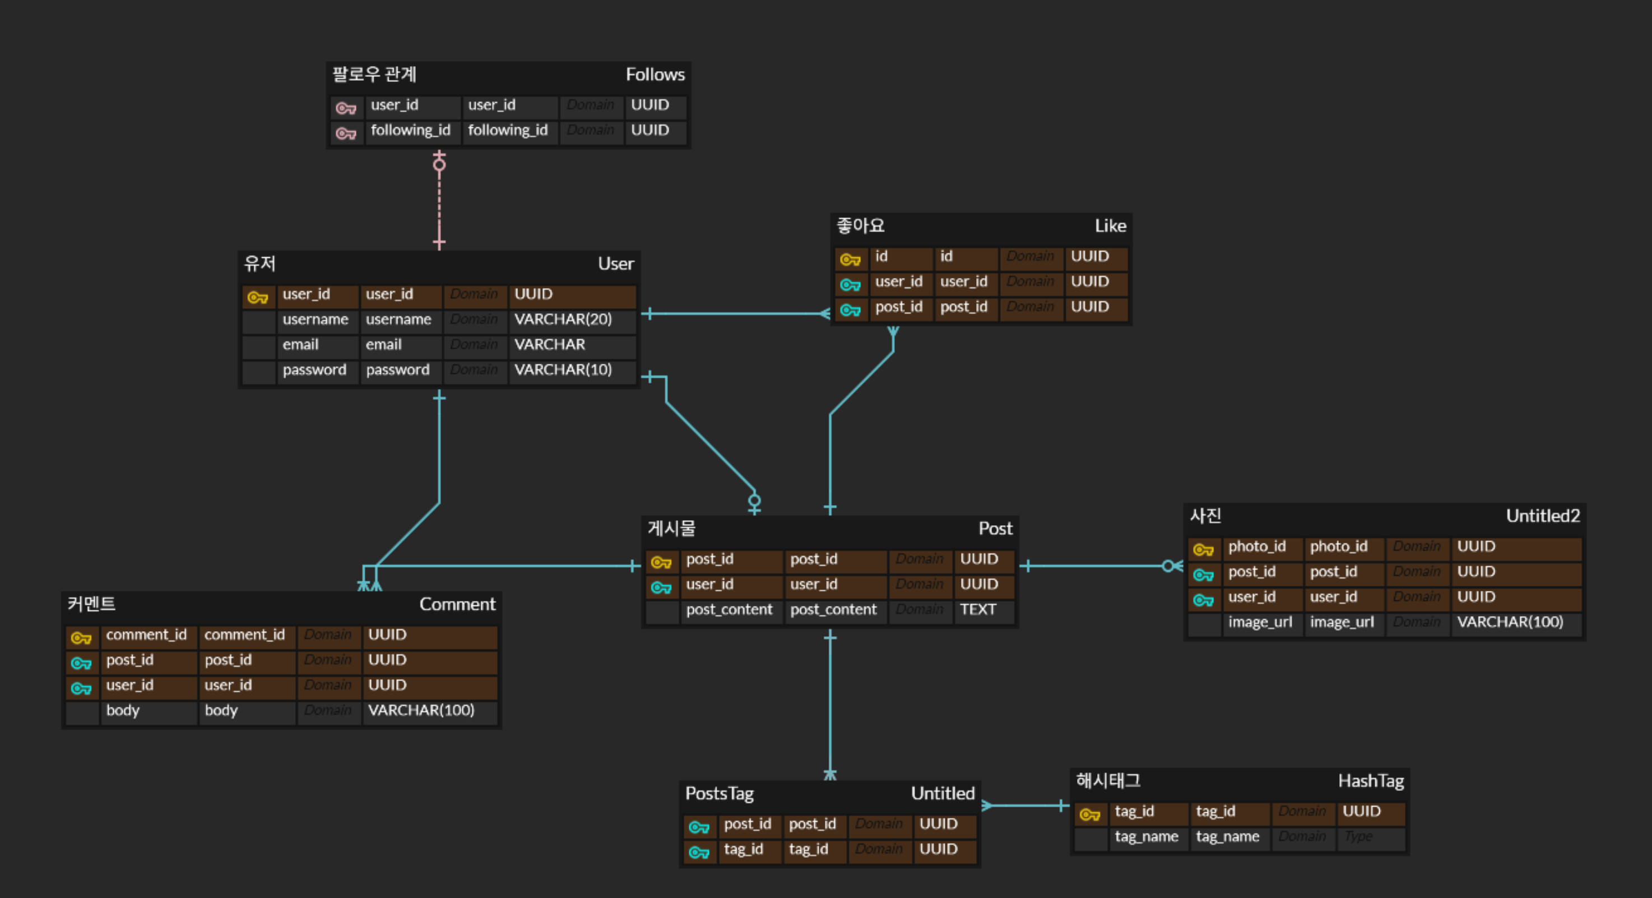Click the yellow key icon for photo_id
Viewport: 1652px width, 898px height.
[1203, 549]
